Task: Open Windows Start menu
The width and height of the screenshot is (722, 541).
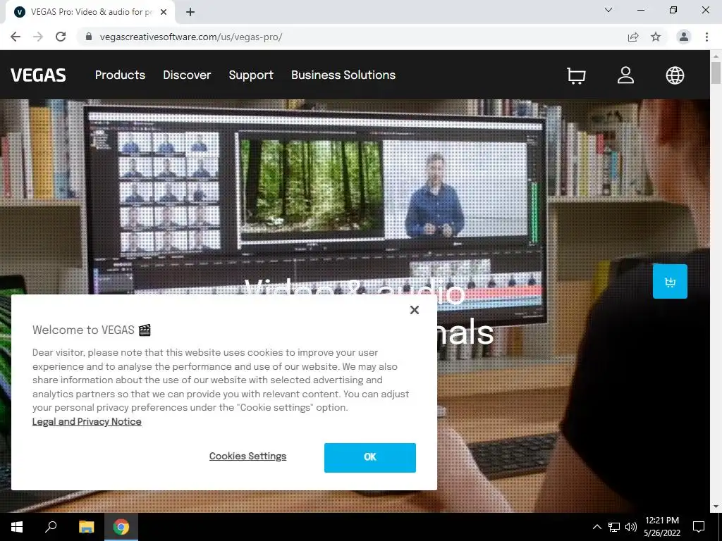Action: tap(17, 527)
